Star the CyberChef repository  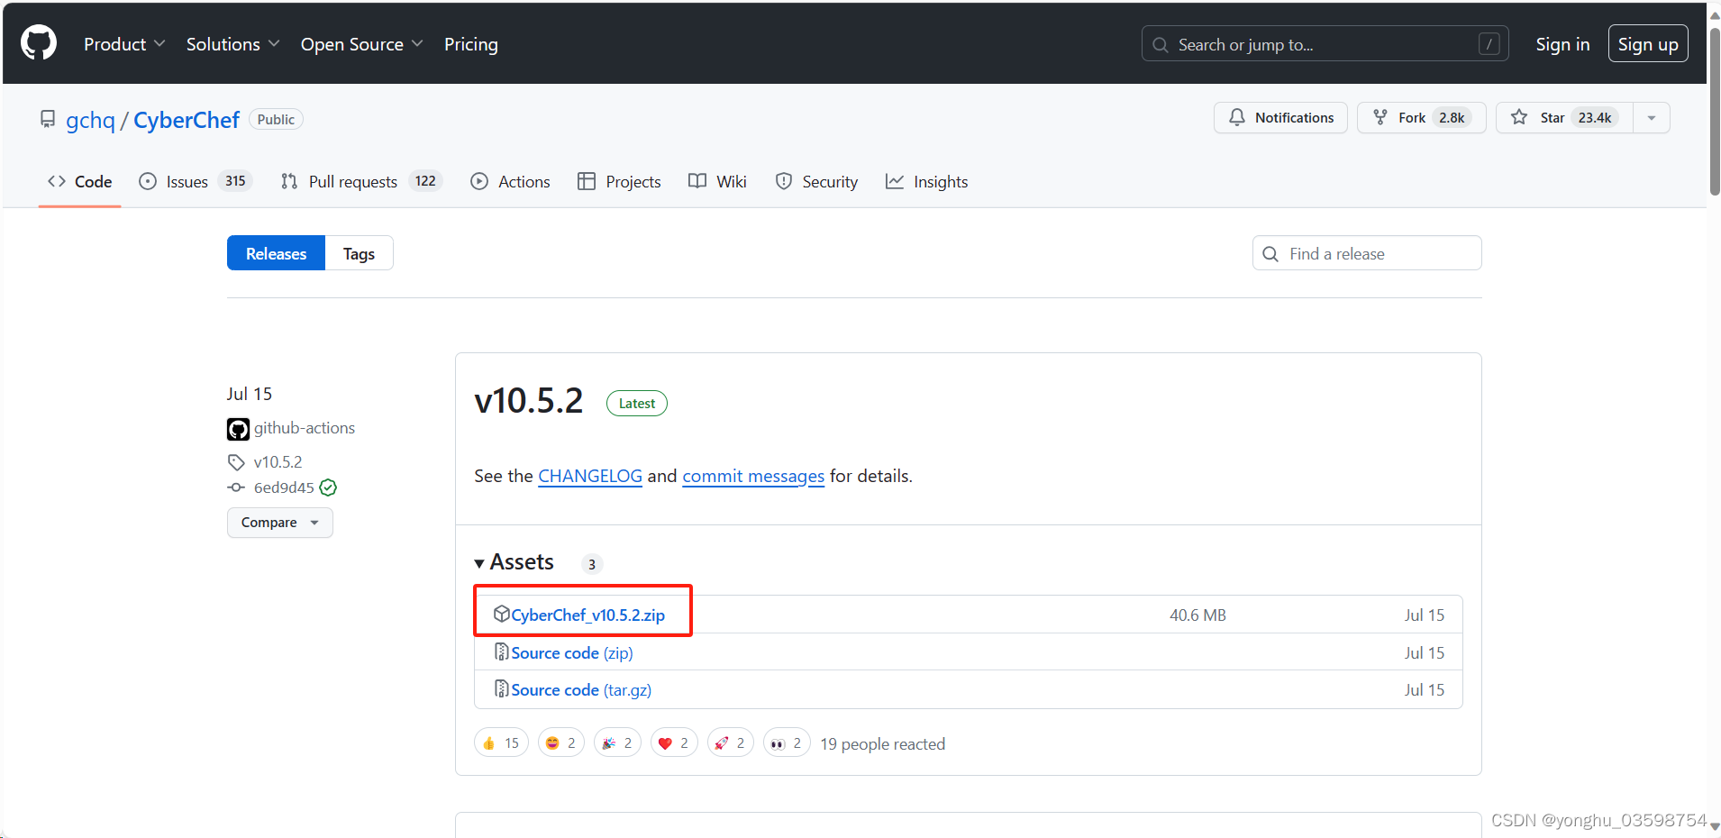click(1564, 118)
